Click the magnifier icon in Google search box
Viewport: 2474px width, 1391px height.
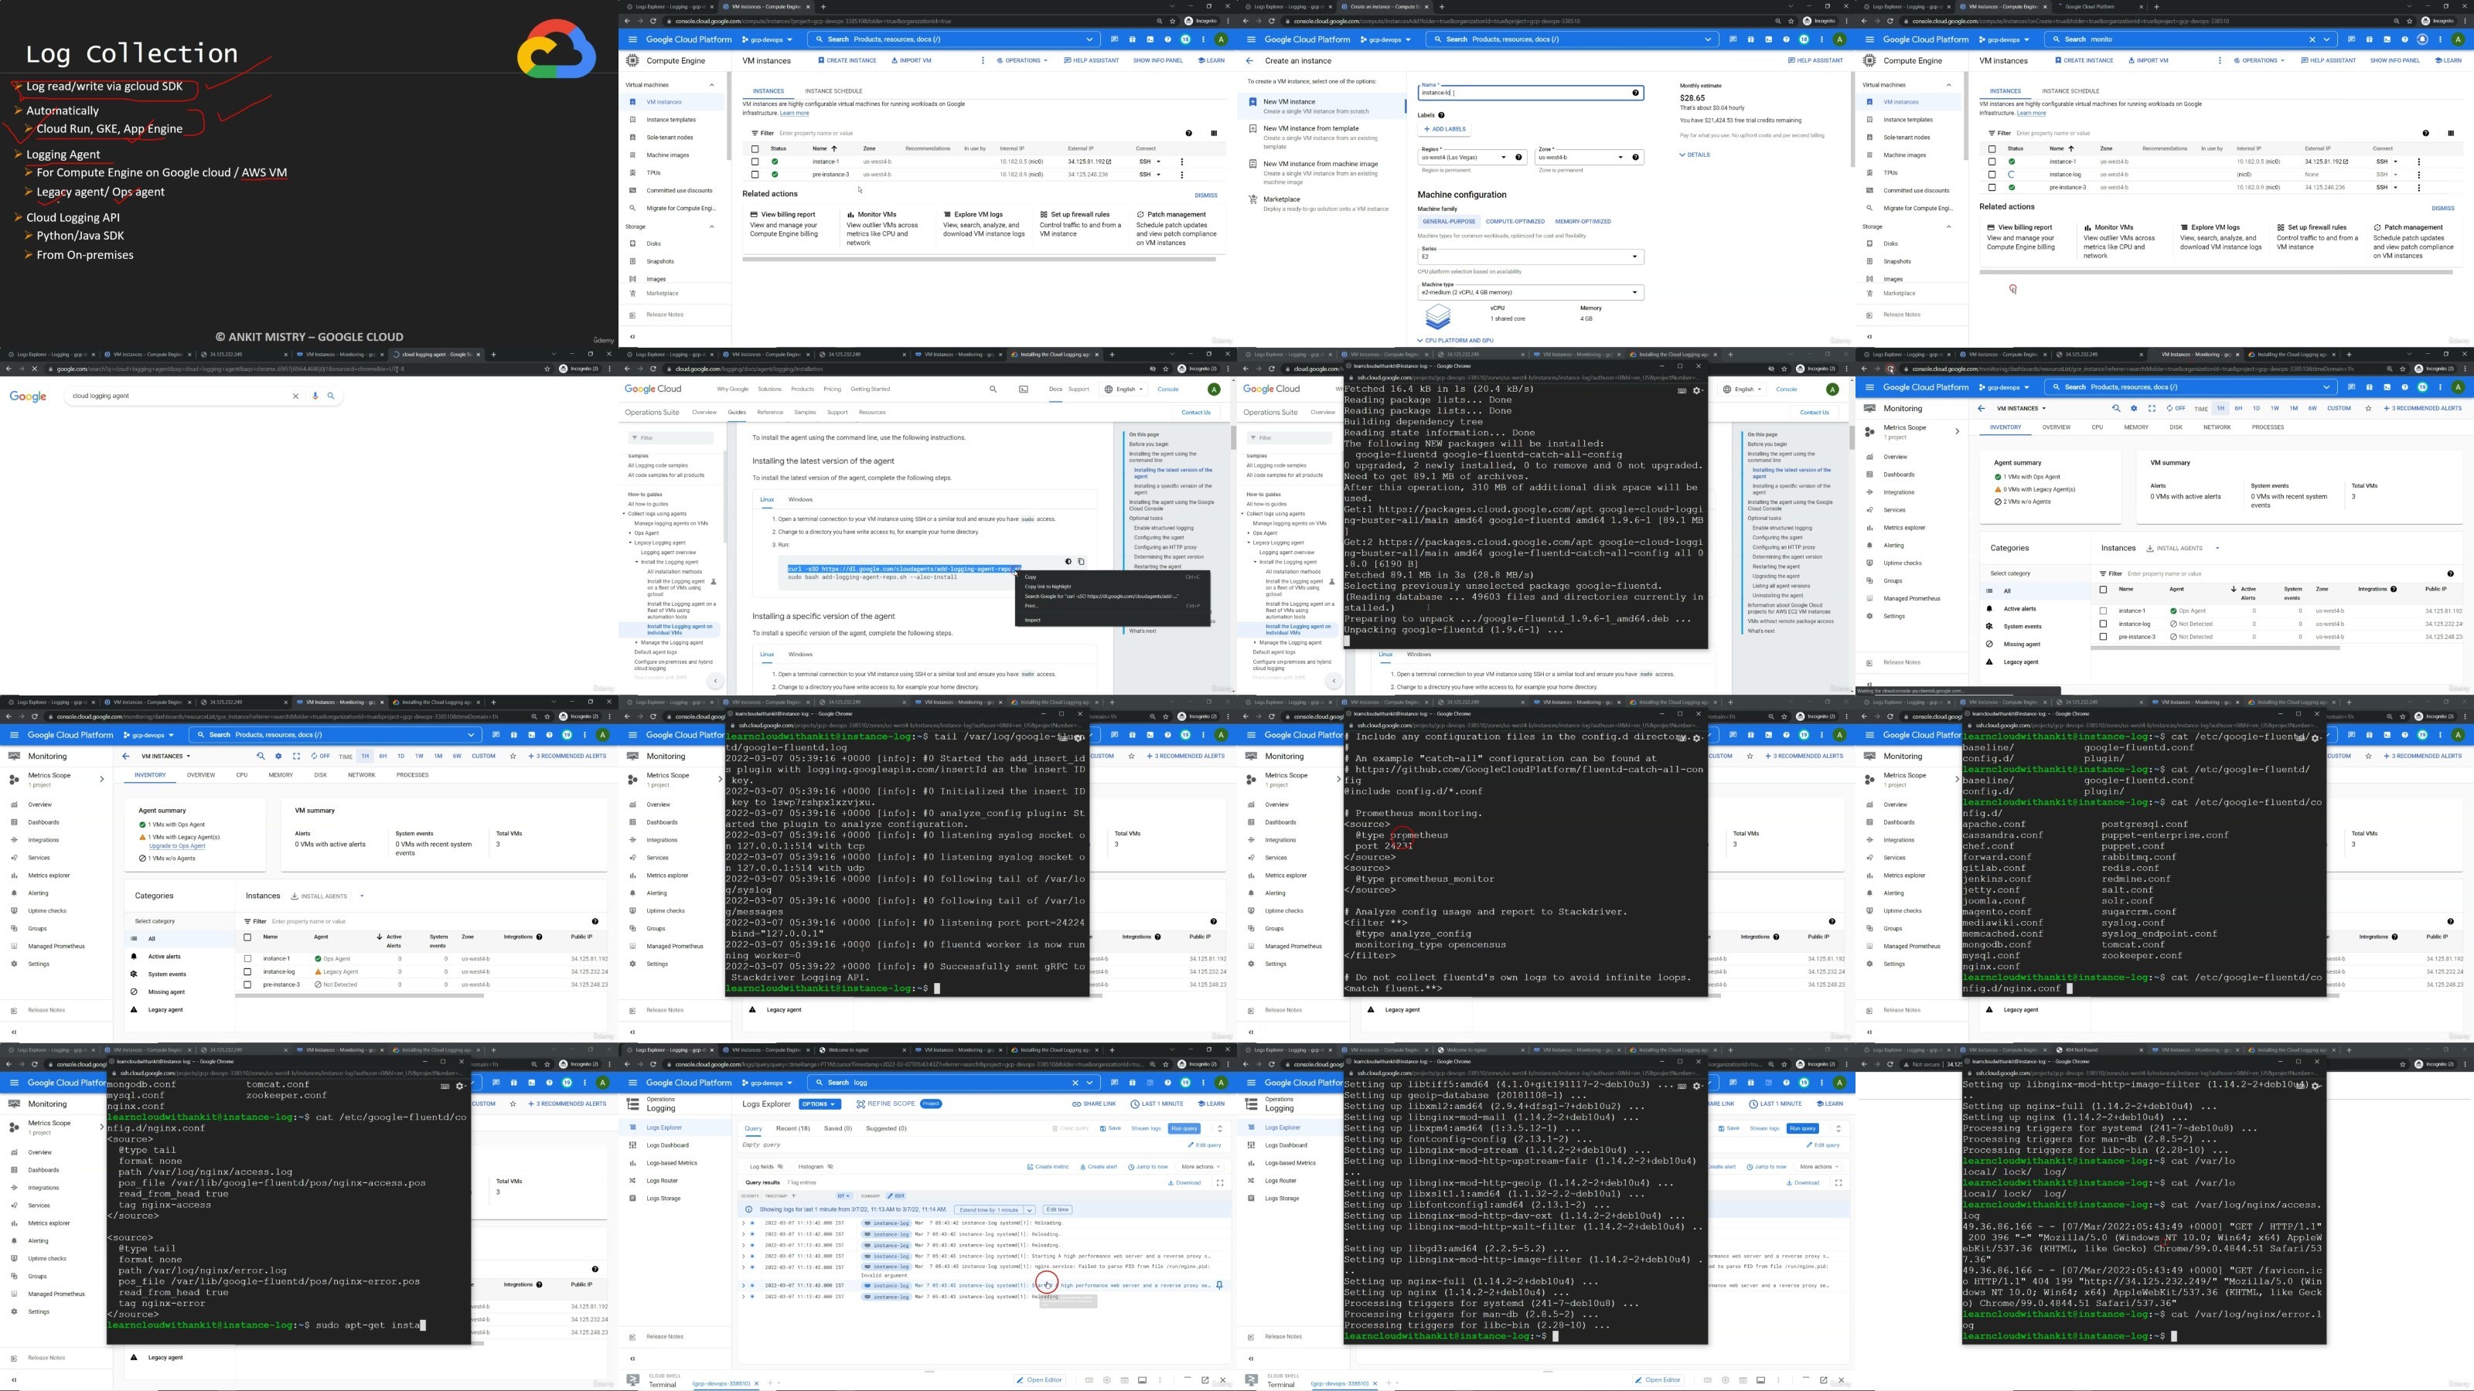coord(330,396)
